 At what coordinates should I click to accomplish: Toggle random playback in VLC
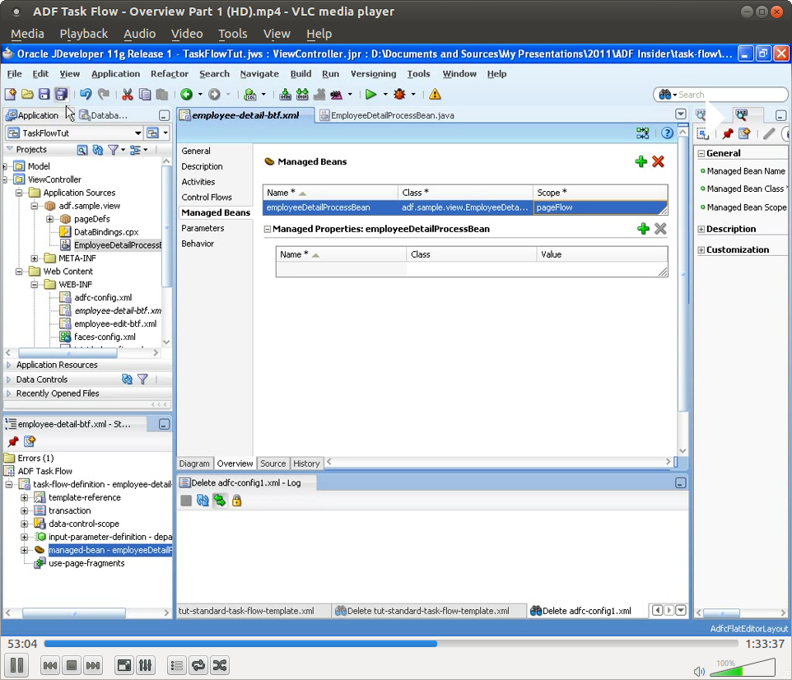coord(219,665)
